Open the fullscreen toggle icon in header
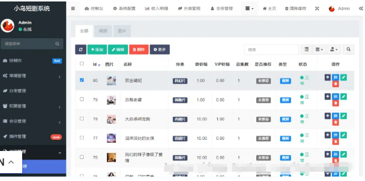The height and width of the screenshot is (181, 365). pos(317,9)
